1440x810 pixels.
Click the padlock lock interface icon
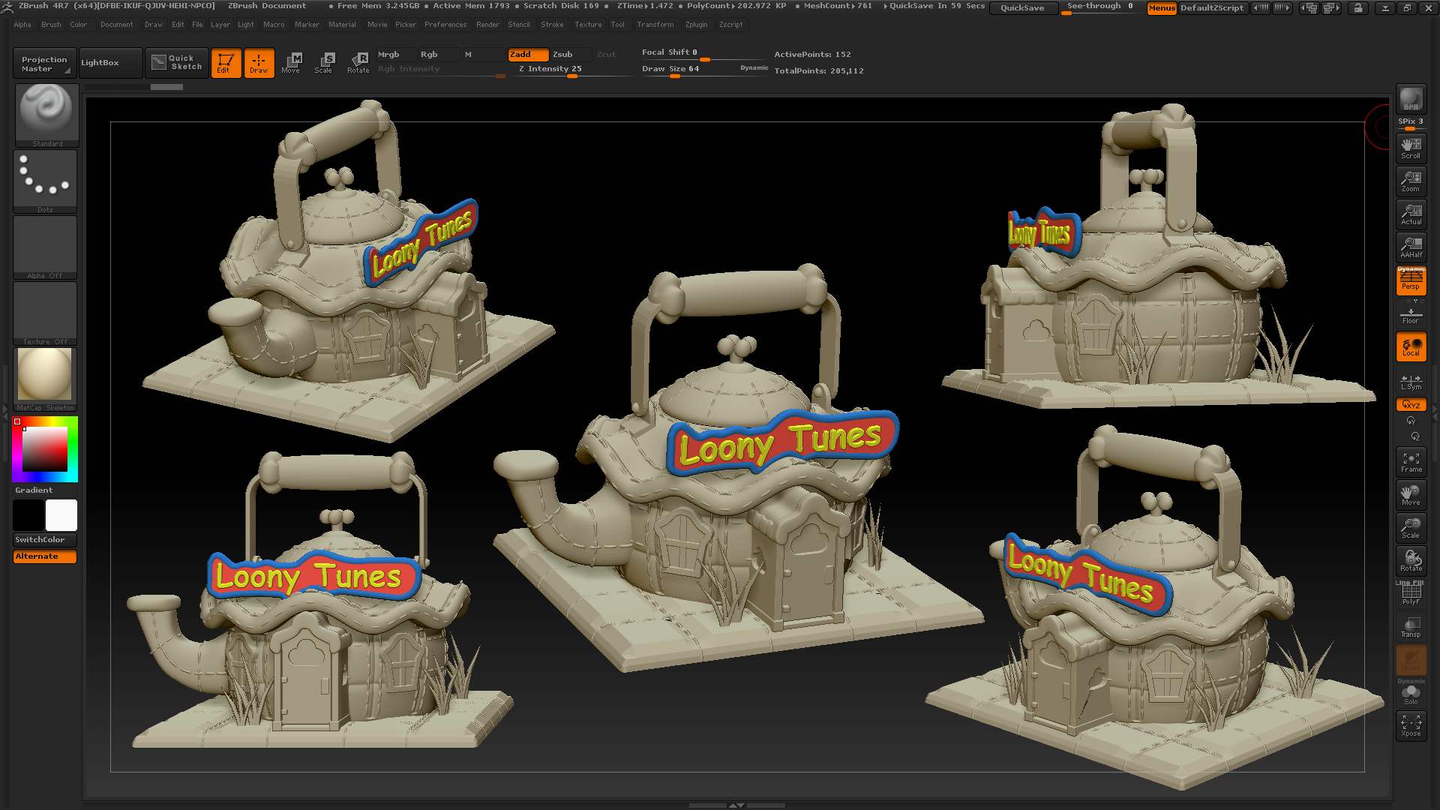[x=1358, y=7]
